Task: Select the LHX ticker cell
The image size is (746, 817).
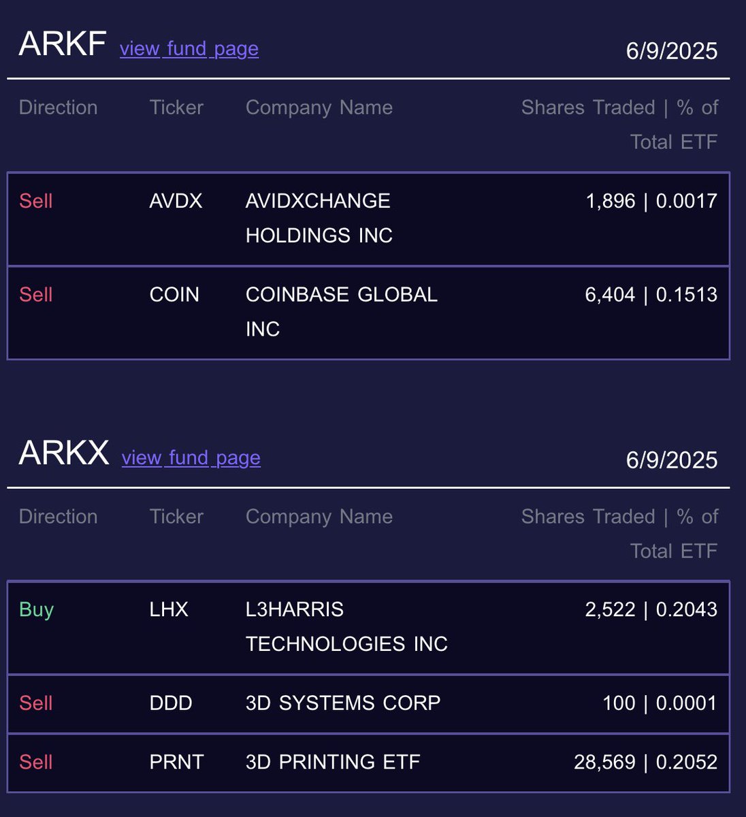Action: (x=169, y=609)
